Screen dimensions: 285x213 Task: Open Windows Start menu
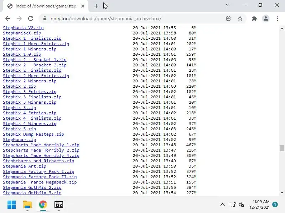pos(11,205)
